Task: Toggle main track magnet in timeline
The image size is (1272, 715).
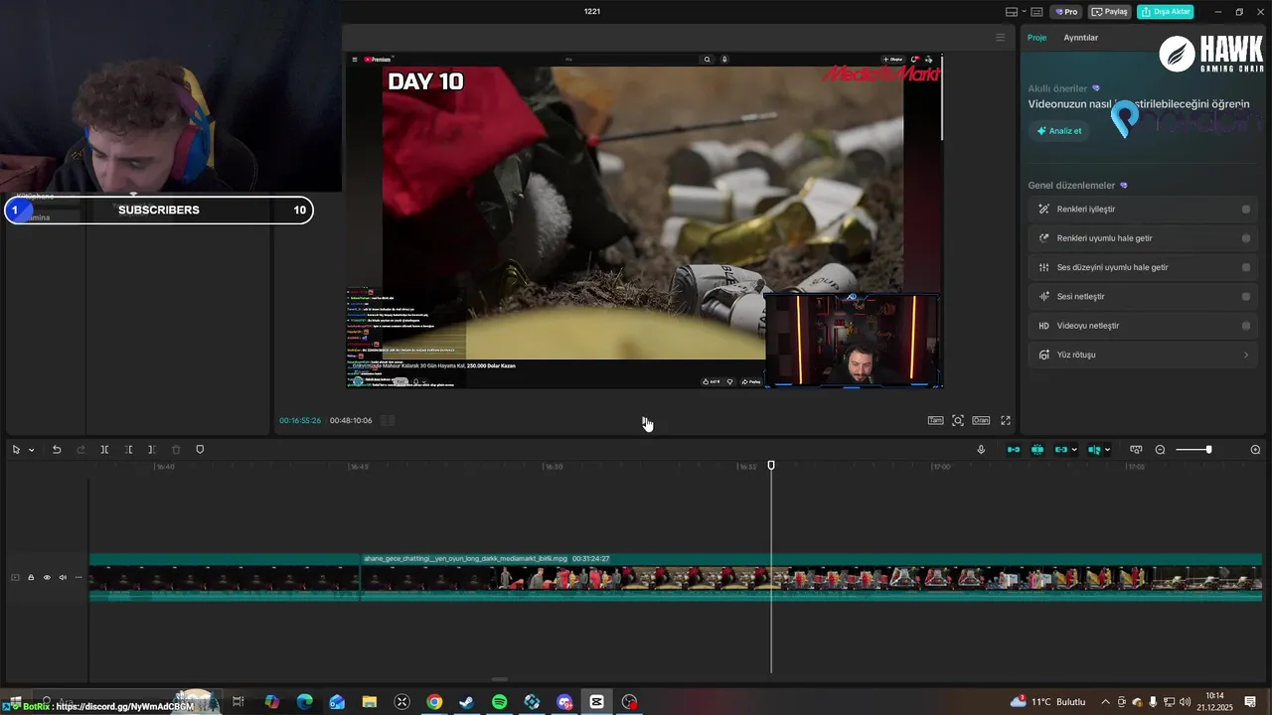Action: pos(1014,450)
